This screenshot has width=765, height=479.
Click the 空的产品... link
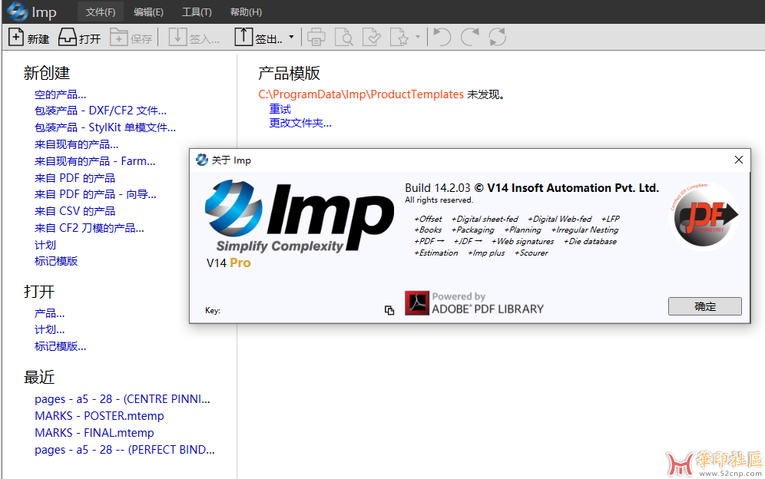tap(60, 94)
